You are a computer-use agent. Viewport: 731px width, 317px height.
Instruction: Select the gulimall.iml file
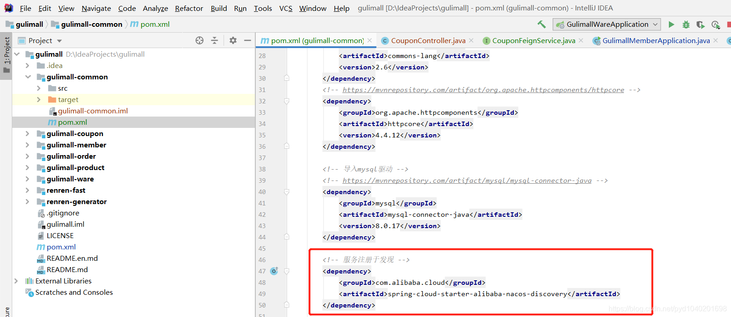pyautogui.click(x=65, y=224)
